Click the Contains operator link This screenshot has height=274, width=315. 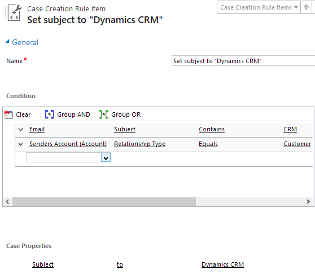tap(212, 129)
